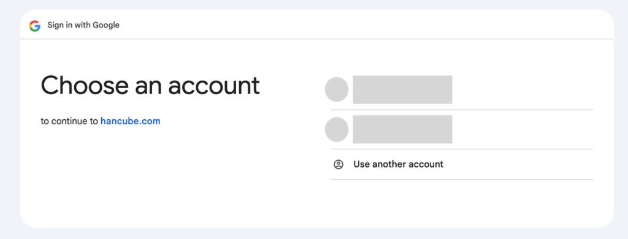
Task: Select the first account's avatar circle
Action: [x=337, y=89]
